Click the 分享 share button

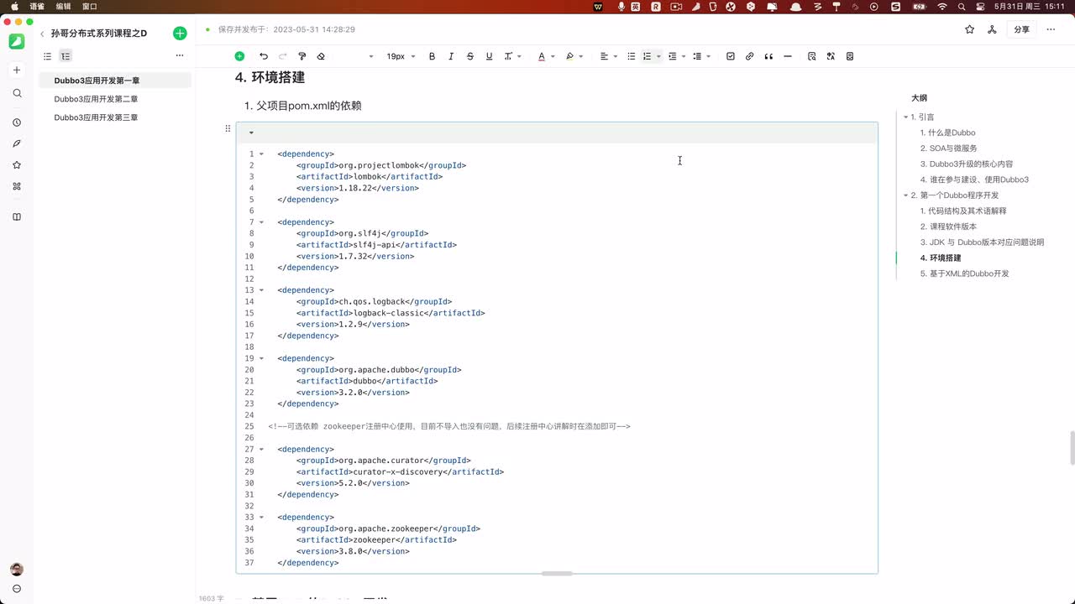coord(1021,29)
